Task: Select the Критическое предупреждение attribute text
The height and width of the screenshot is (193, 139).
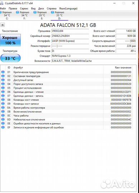Action: pyautogui.click(x=31, y=72)
